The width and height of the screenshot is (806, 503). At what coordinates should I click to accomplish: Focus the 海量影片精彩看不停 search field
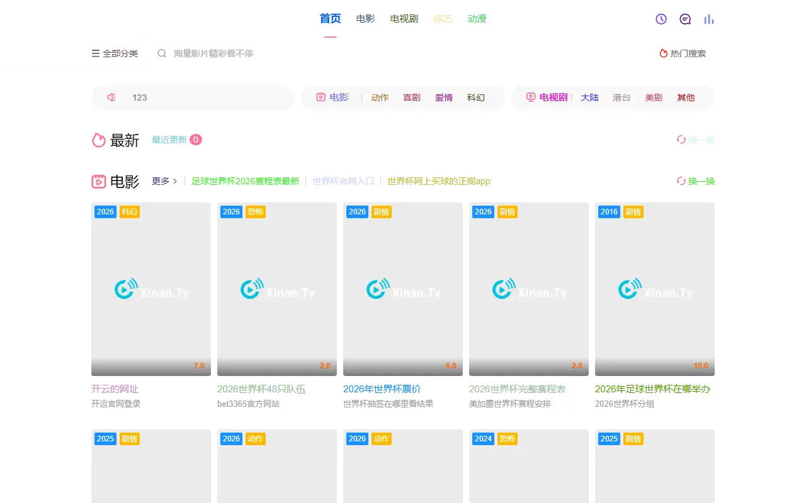coord(213,53)
